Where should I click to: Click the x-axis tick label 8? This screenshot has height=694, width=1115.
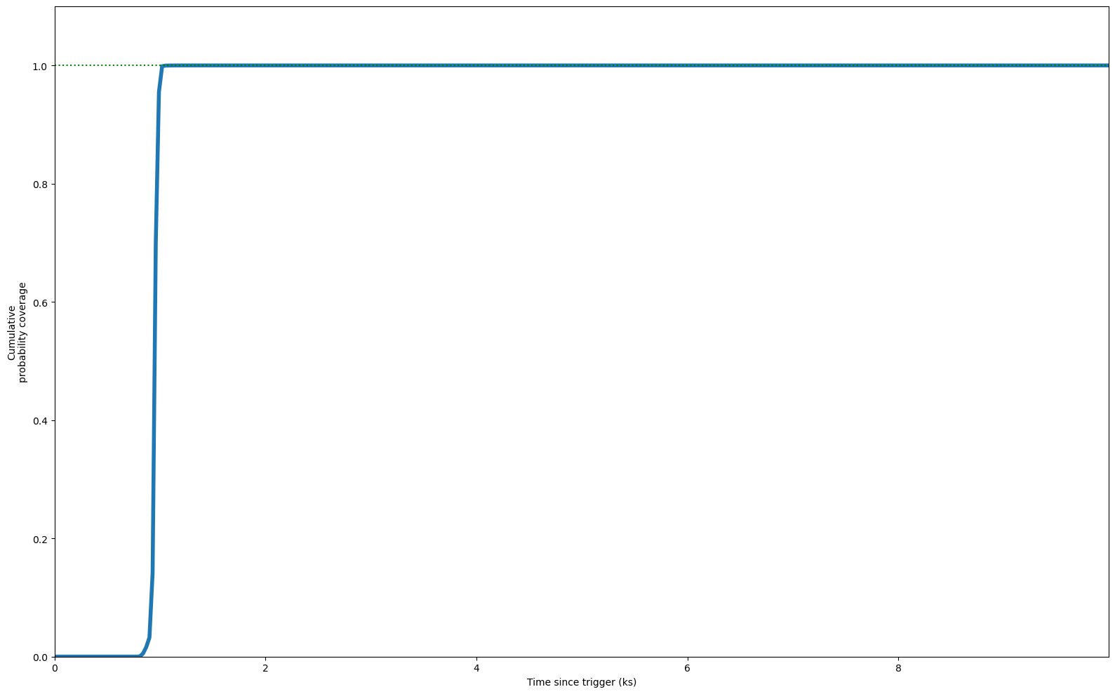coord(898,668)
